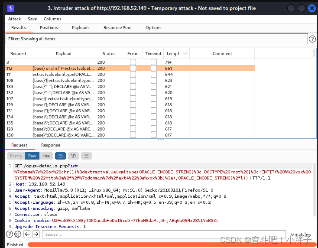
Task: Click the Burp Suite lightning logo icon
Action: (11, 8)
